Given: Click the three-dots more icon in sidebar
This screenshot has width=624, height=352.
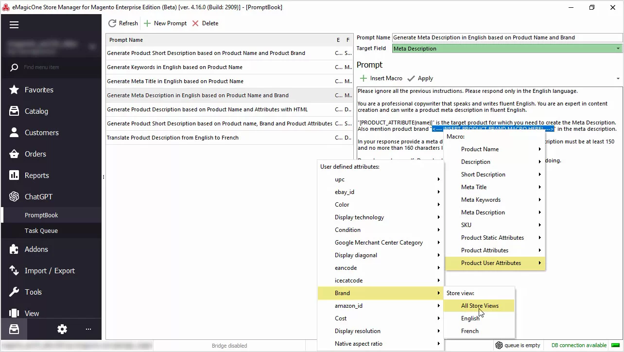Looking at the screenshot, I should 88,329.
